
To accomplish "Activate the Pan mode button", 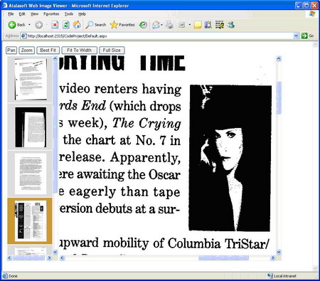I will click(11, 51).
